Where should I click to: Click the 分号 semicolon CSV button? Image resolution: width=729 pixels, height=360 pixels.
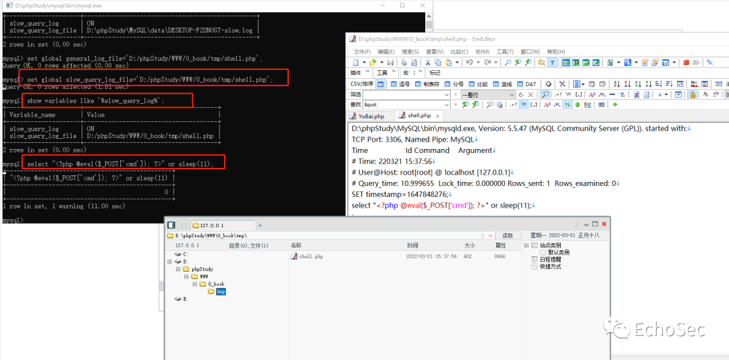click(x=454, y=84)
